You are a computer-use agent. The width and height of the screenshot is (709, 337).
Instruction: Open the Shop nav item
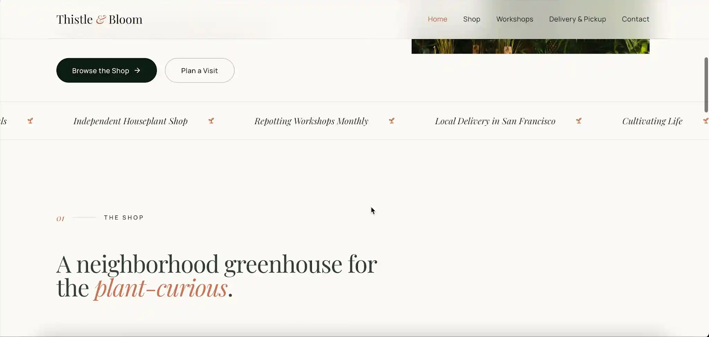tap(472, 19)
